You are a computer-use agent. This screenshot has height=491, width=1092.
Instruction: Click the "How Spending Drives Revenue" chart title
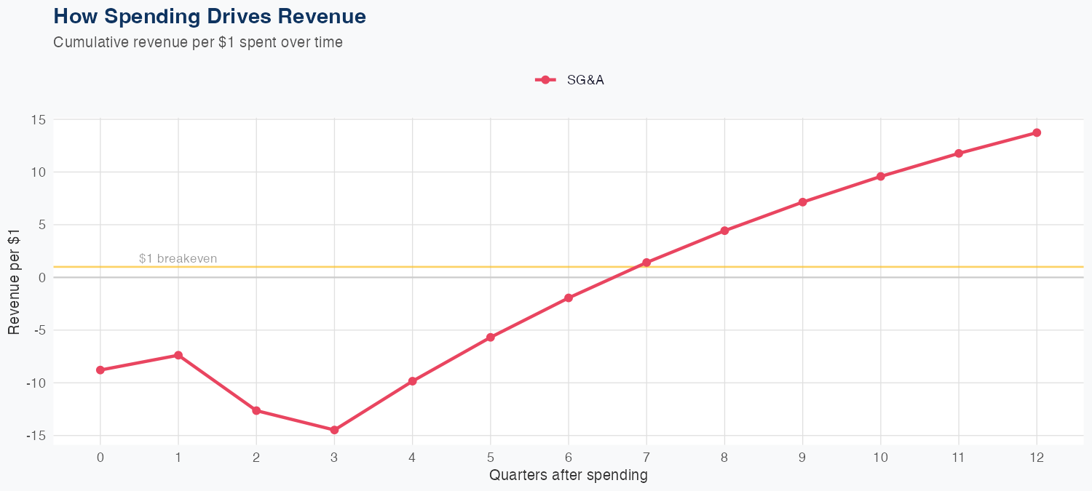point(210,16)
